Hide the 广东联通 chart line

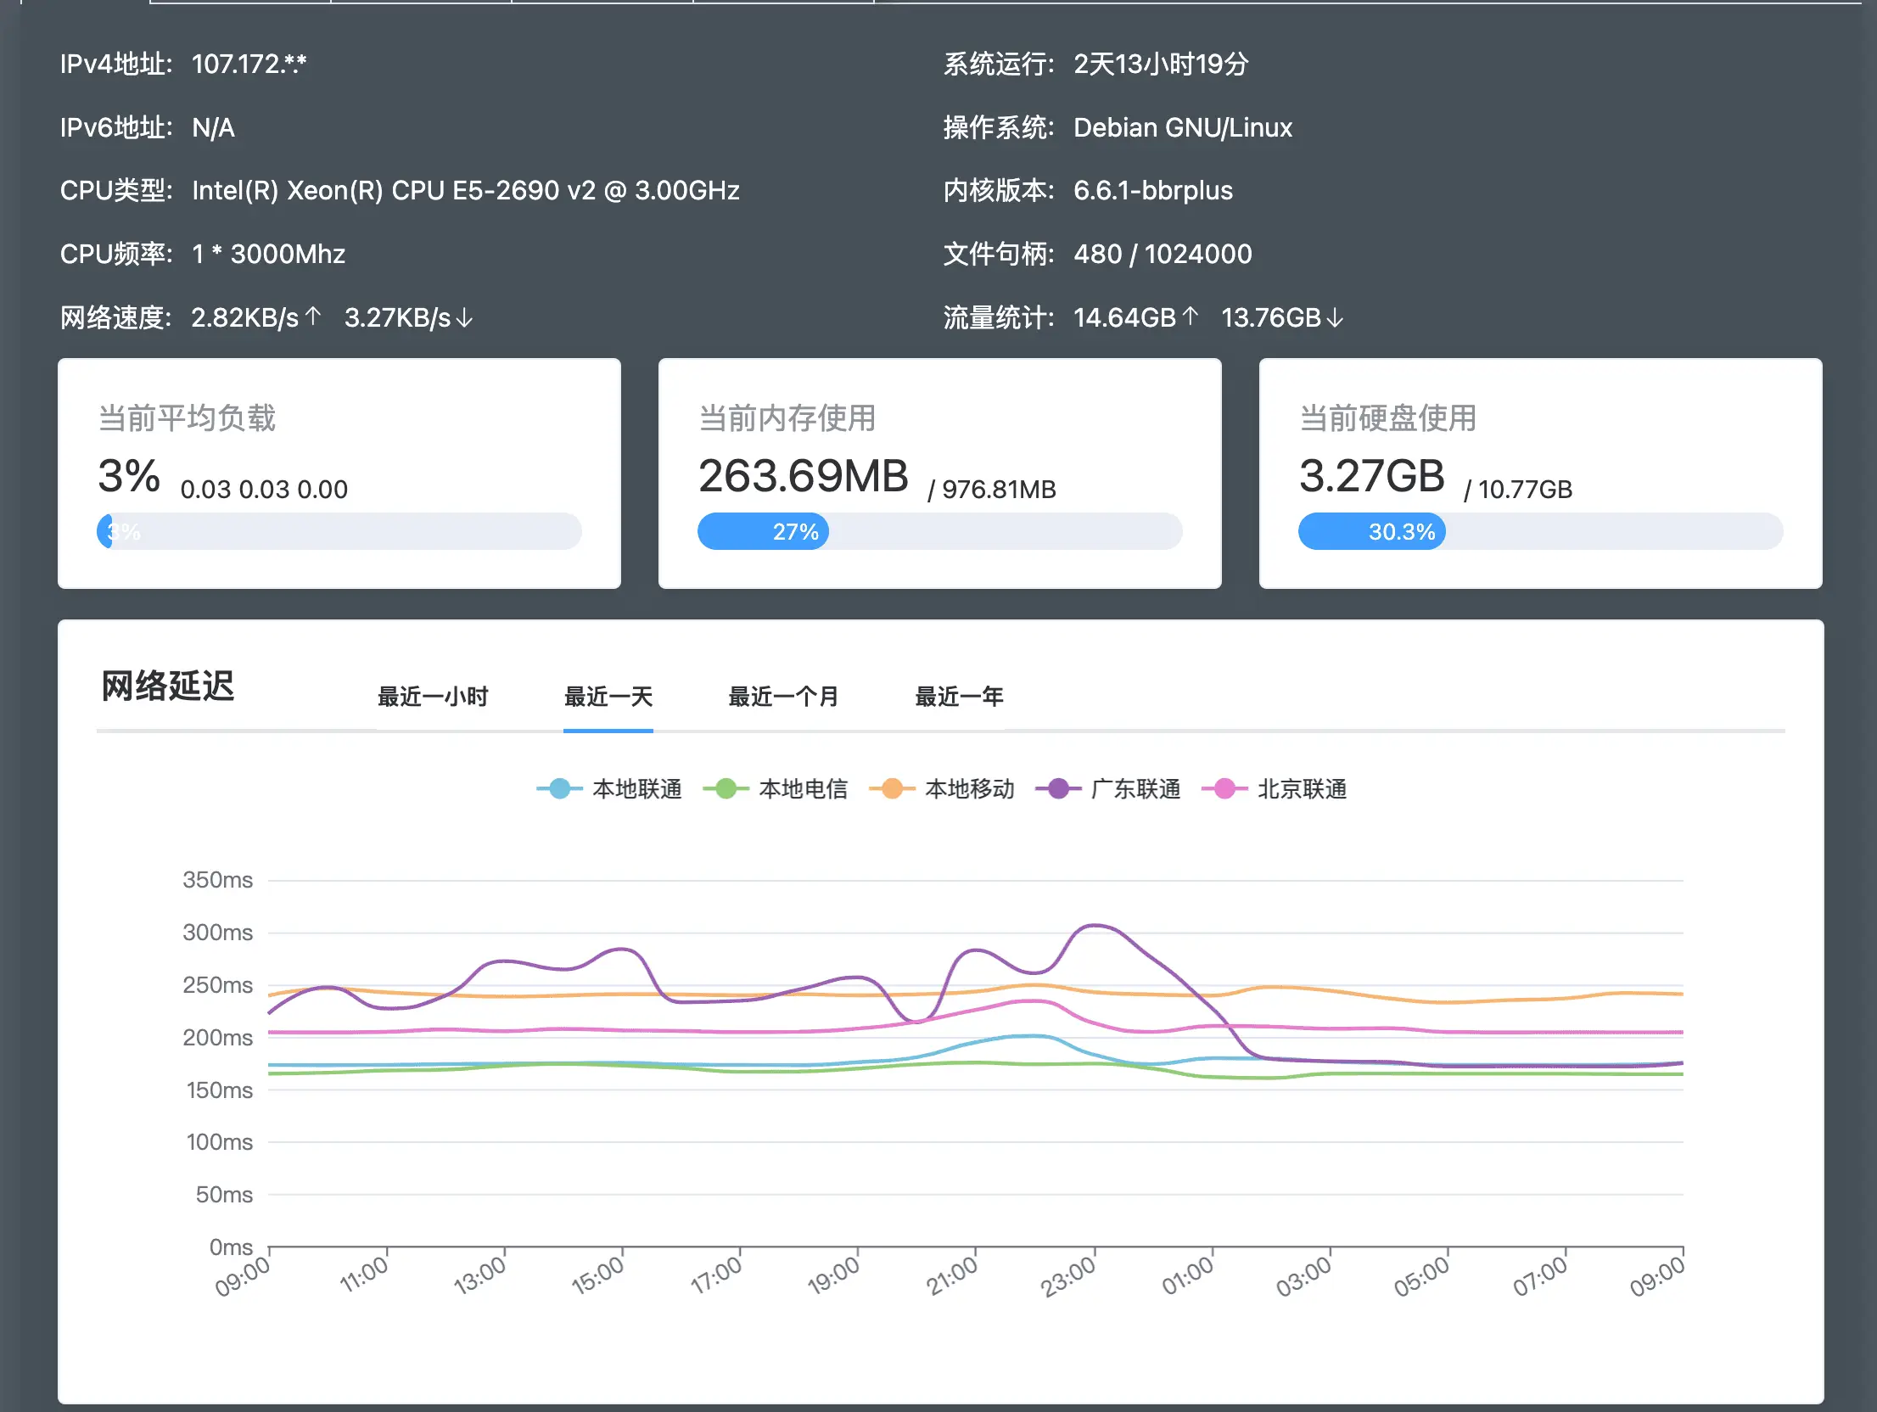tap(1135, 789)
